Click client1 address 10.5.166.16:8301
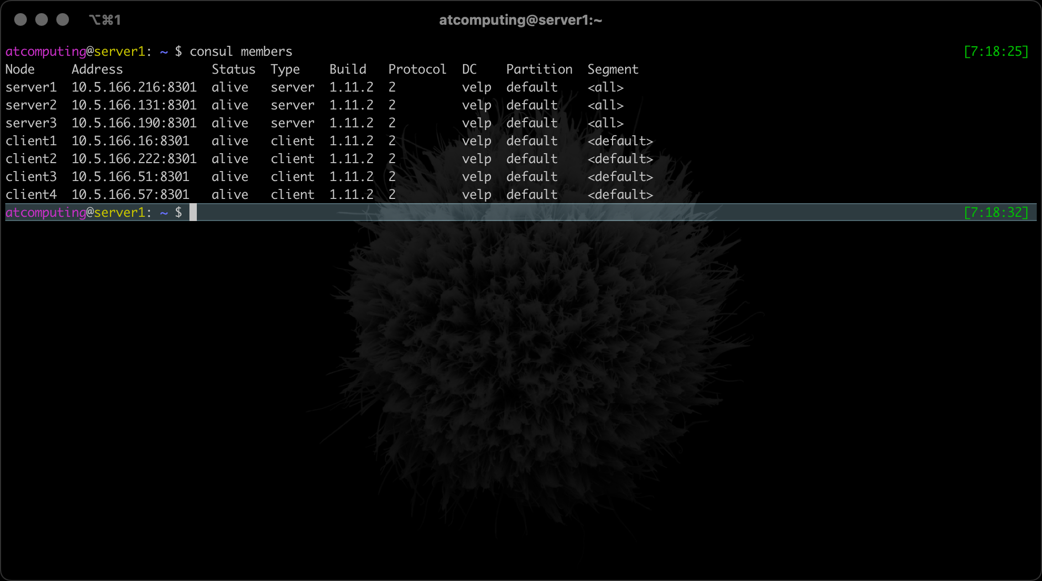Screen dimensions: 1042x581 click(x=130, y=141)
